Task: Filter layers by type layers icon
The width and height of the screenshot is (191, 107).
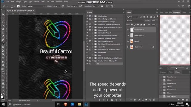Action: [x=147, y=17]
